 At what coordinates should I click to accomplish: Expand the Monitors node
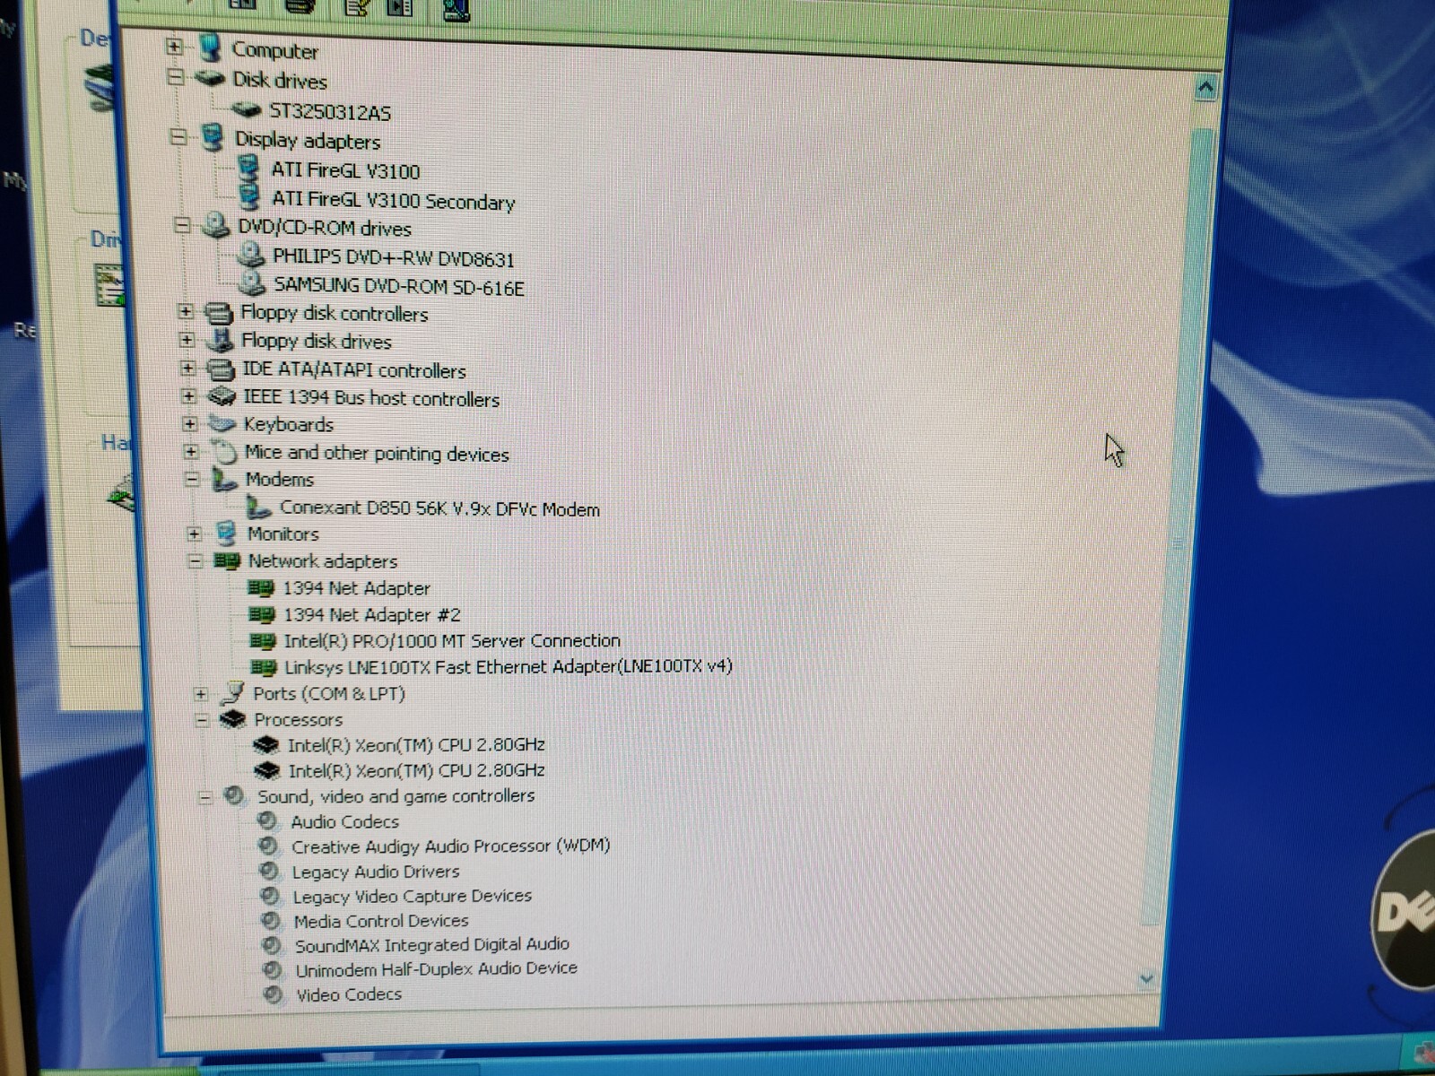tap(194, 534)
